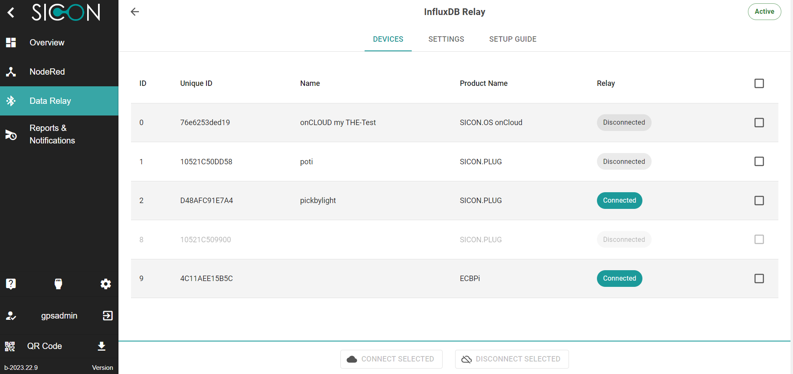This screenshot has width=793, height=374.
Task: Click the Disconnected badge for onCLOUD my THE-Test
Action: point(624,123)
